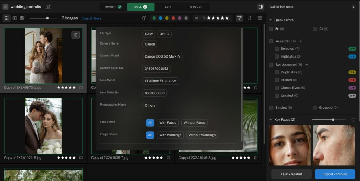Screen dimensions: 360x181
Task: Click Clear All Filters link
Action: pos(91,18)
